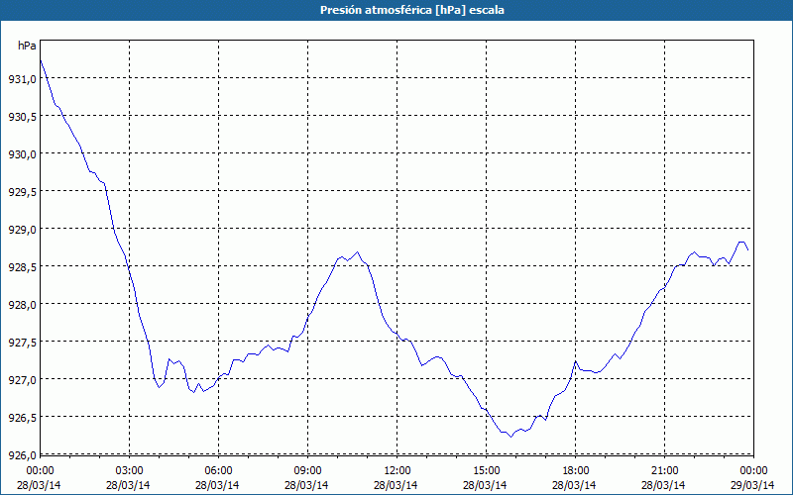The image size is (793, 495).
Task: Click the 927,5 y-axis value
Action: pyautogui.click(x=23, y=343)
